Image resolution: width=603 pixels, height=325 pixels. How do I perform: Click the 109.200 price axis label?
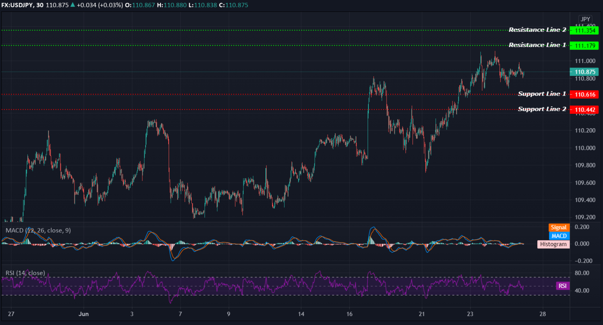click(585, 217)
